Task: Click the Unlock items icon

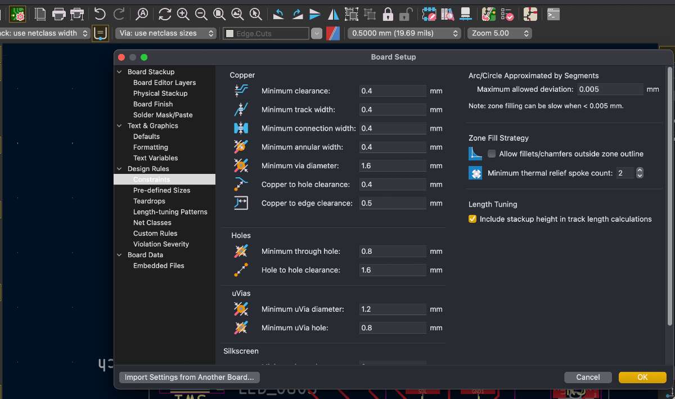Action: point(406,14)
